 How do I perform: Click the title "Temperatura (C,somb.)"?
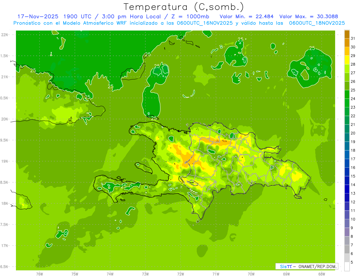(184, 7)
